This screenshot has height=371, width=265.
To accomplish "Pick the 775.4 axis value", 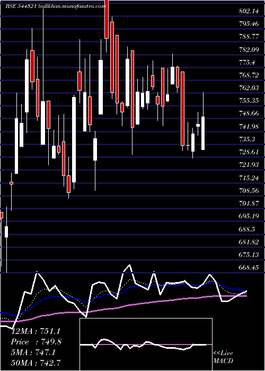I will pos(247,63).
